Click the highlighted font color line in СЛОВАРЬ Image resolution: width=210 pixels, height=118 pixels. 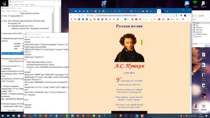click(12, 54)
